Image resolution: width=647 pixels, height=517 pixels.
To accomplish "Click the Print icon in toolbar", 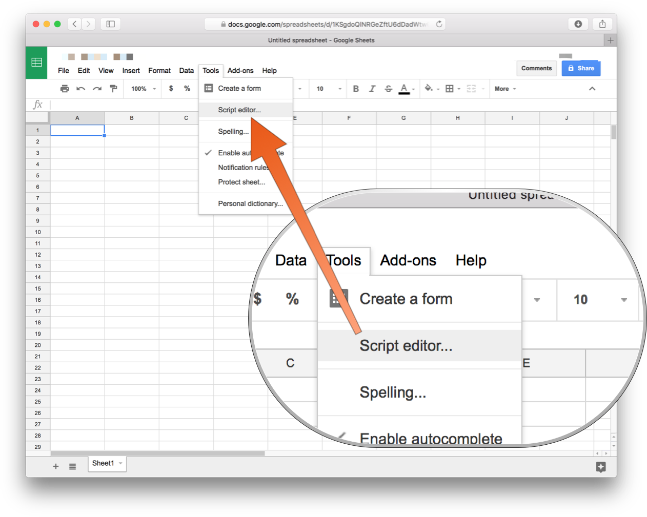I will tap(65, 89).
